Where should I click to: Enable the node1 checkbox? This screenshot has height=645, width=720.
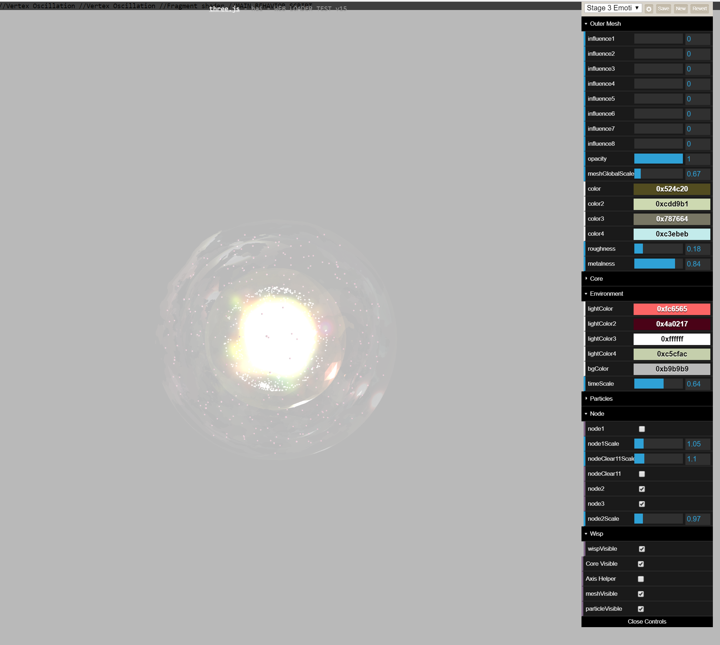[641, 429]
